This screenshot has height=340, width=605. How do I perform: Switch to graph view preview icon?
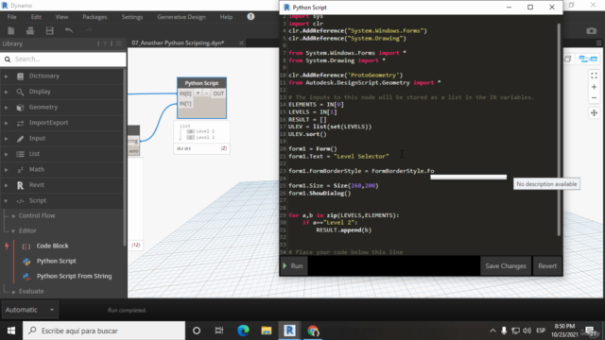point(588,59)
